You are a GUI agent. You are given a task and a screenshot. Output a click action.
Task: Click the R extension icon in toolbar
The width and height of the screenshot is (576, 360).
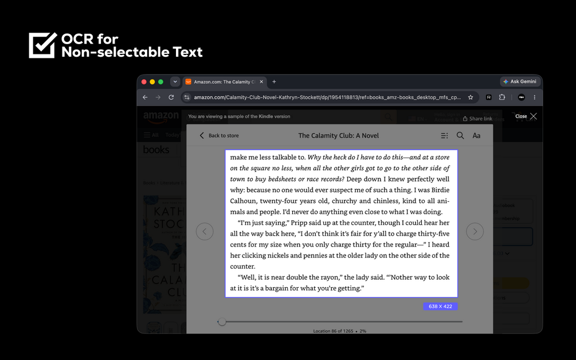pyautogui.click(x=488, y=97)
